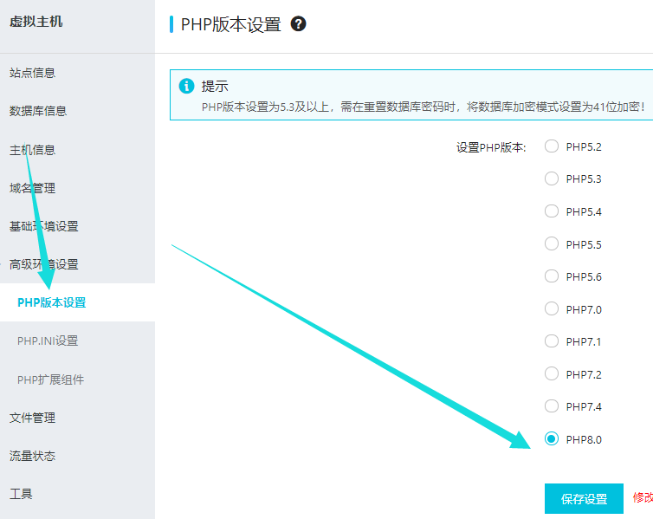Choose the PHP7.4 radio button

pos(552,406)
